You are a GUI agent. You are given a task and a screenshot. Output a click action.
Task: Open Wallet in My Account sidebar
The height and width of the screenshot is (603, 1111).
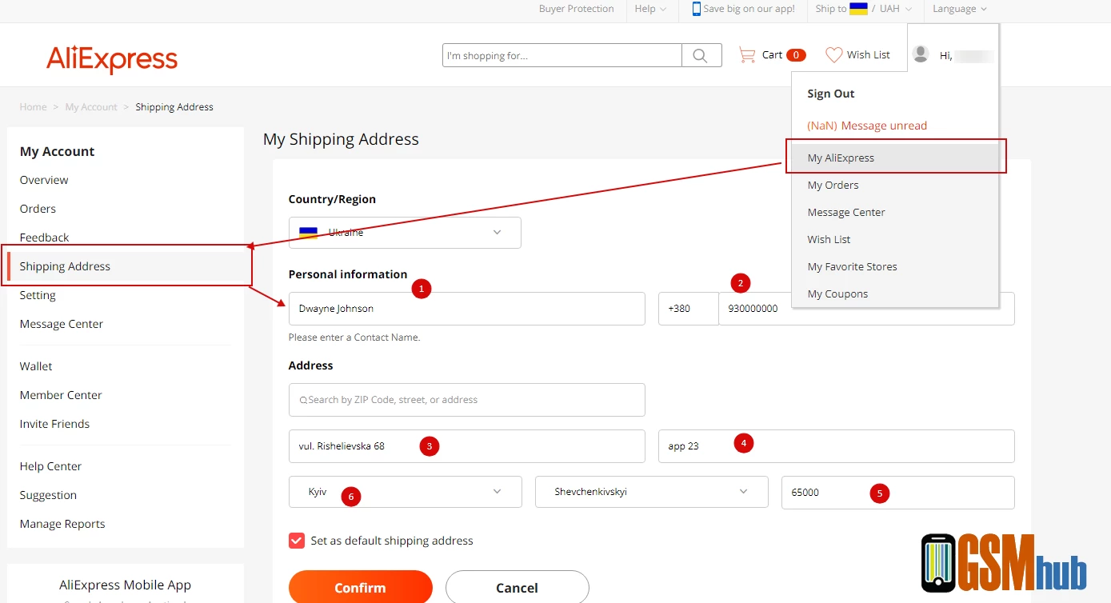coord(36,366)
